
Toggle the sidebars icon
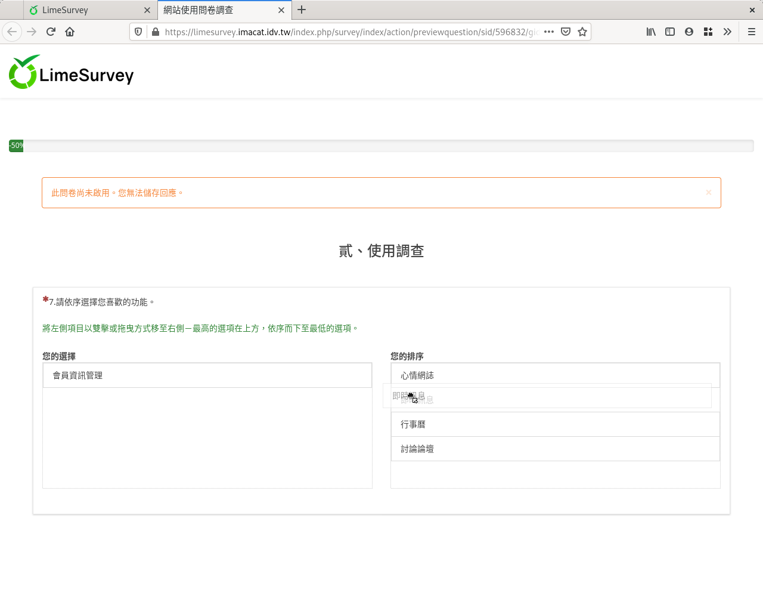(670, 32)
